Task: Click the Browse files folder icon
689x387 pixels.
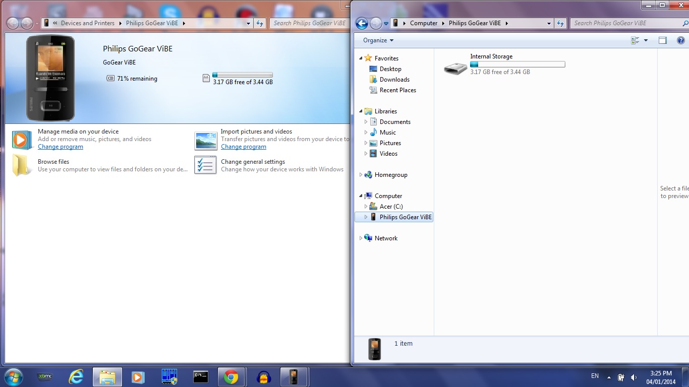Action: coord(22,165)
